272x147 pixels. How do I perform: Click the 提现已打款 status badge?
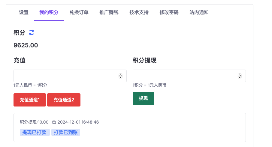pyautogui.click(x=35, y=132)
